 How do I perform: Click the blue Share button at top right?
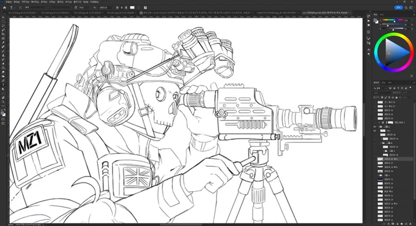[398, 8]
